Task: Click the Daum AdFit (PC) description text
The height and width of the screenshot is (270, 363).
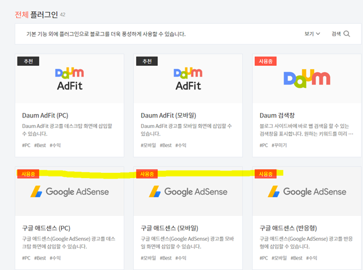Action: (x=67, y=130)
